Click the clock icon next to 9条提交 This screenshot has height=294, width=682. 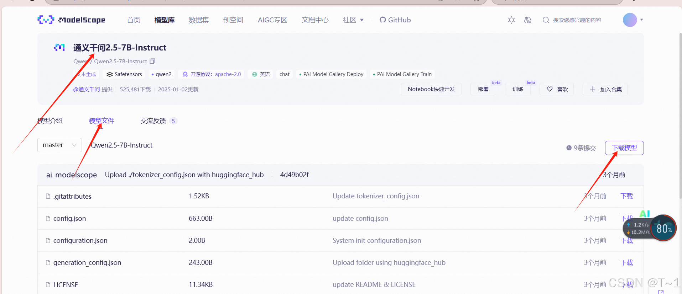(x=569, y=148)
